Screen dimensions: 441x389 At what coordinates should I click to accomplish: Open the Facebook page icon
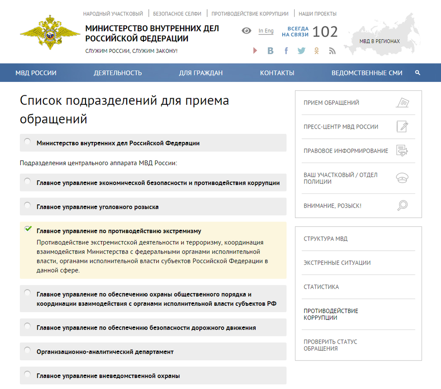286,51
